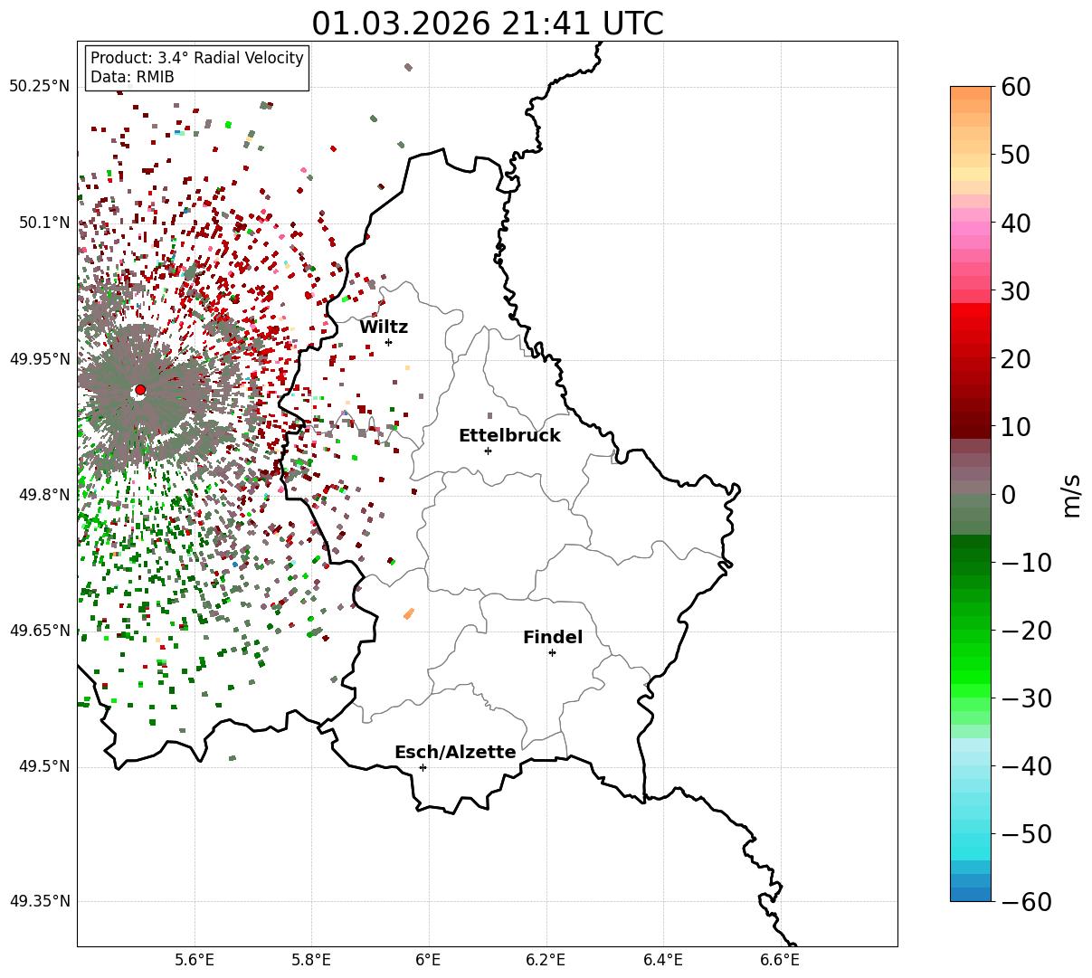Click the Esch/Alzette station cross marker
Image resolution: width=1092 pixels, height=978 pixels.
point(423,767)
